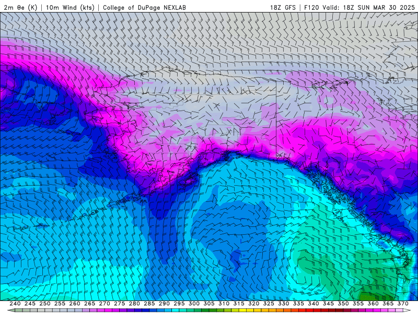
Task: Click the 290 label on the color bar
Action: pos(164,304)
